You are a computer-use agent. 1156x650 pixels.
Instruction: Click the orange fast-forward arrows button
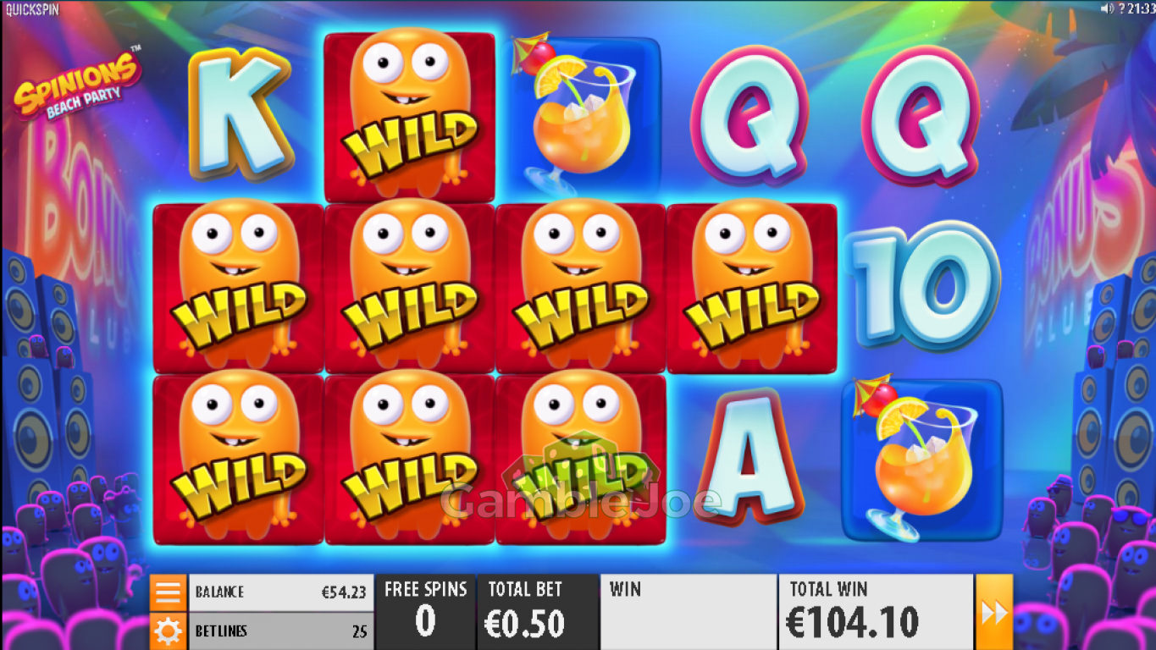pos(994,612)
